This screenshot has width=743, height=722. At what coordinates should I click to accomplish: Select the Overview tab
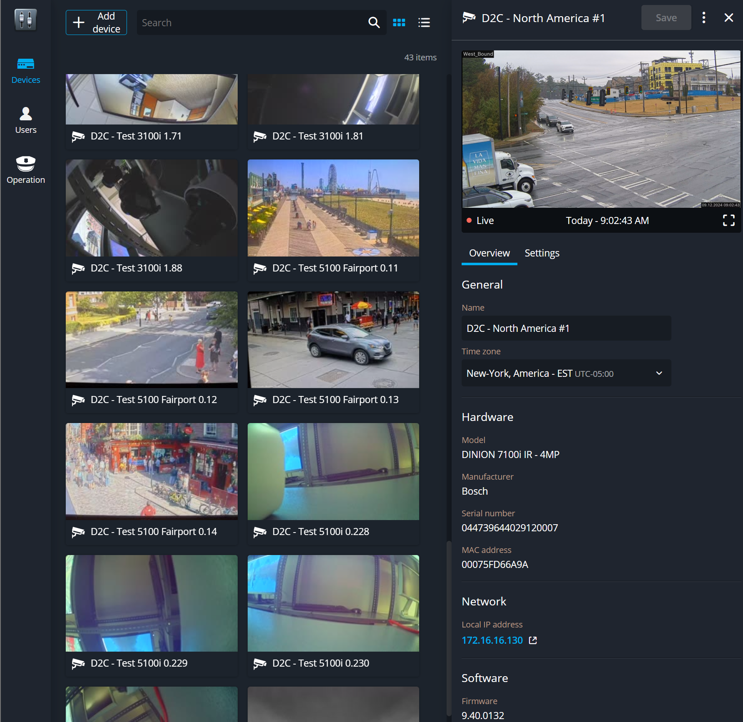489,253
